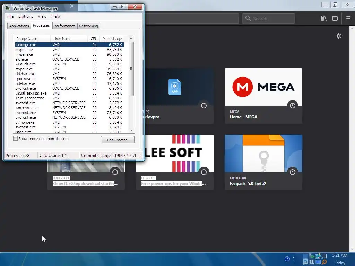Screen dimensions: 355x266
Task: Click history icon on isopack-5.0-beta2 tile
Action: [x=293, y=172]
